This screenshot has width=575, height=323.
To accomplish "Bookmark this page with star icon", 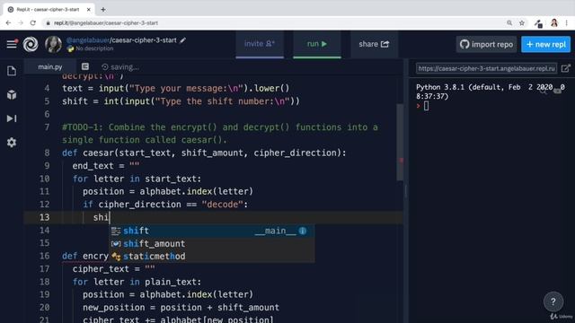I will click(521, 23).
